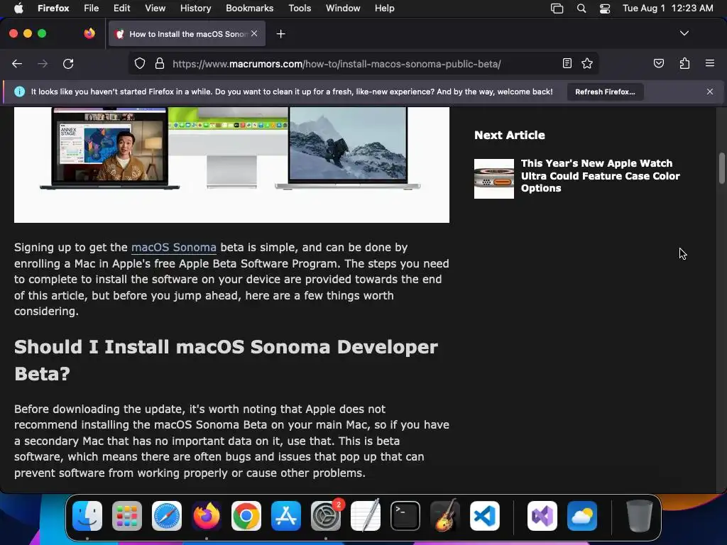
Task: Open the Edit menu
Action: click(x=121, y=9)
